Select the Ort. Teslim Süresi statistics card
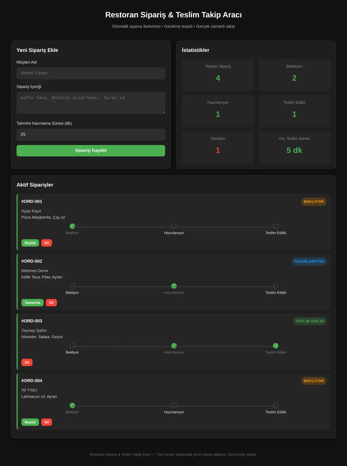347x466 pixels. click(x=294, y=147)
